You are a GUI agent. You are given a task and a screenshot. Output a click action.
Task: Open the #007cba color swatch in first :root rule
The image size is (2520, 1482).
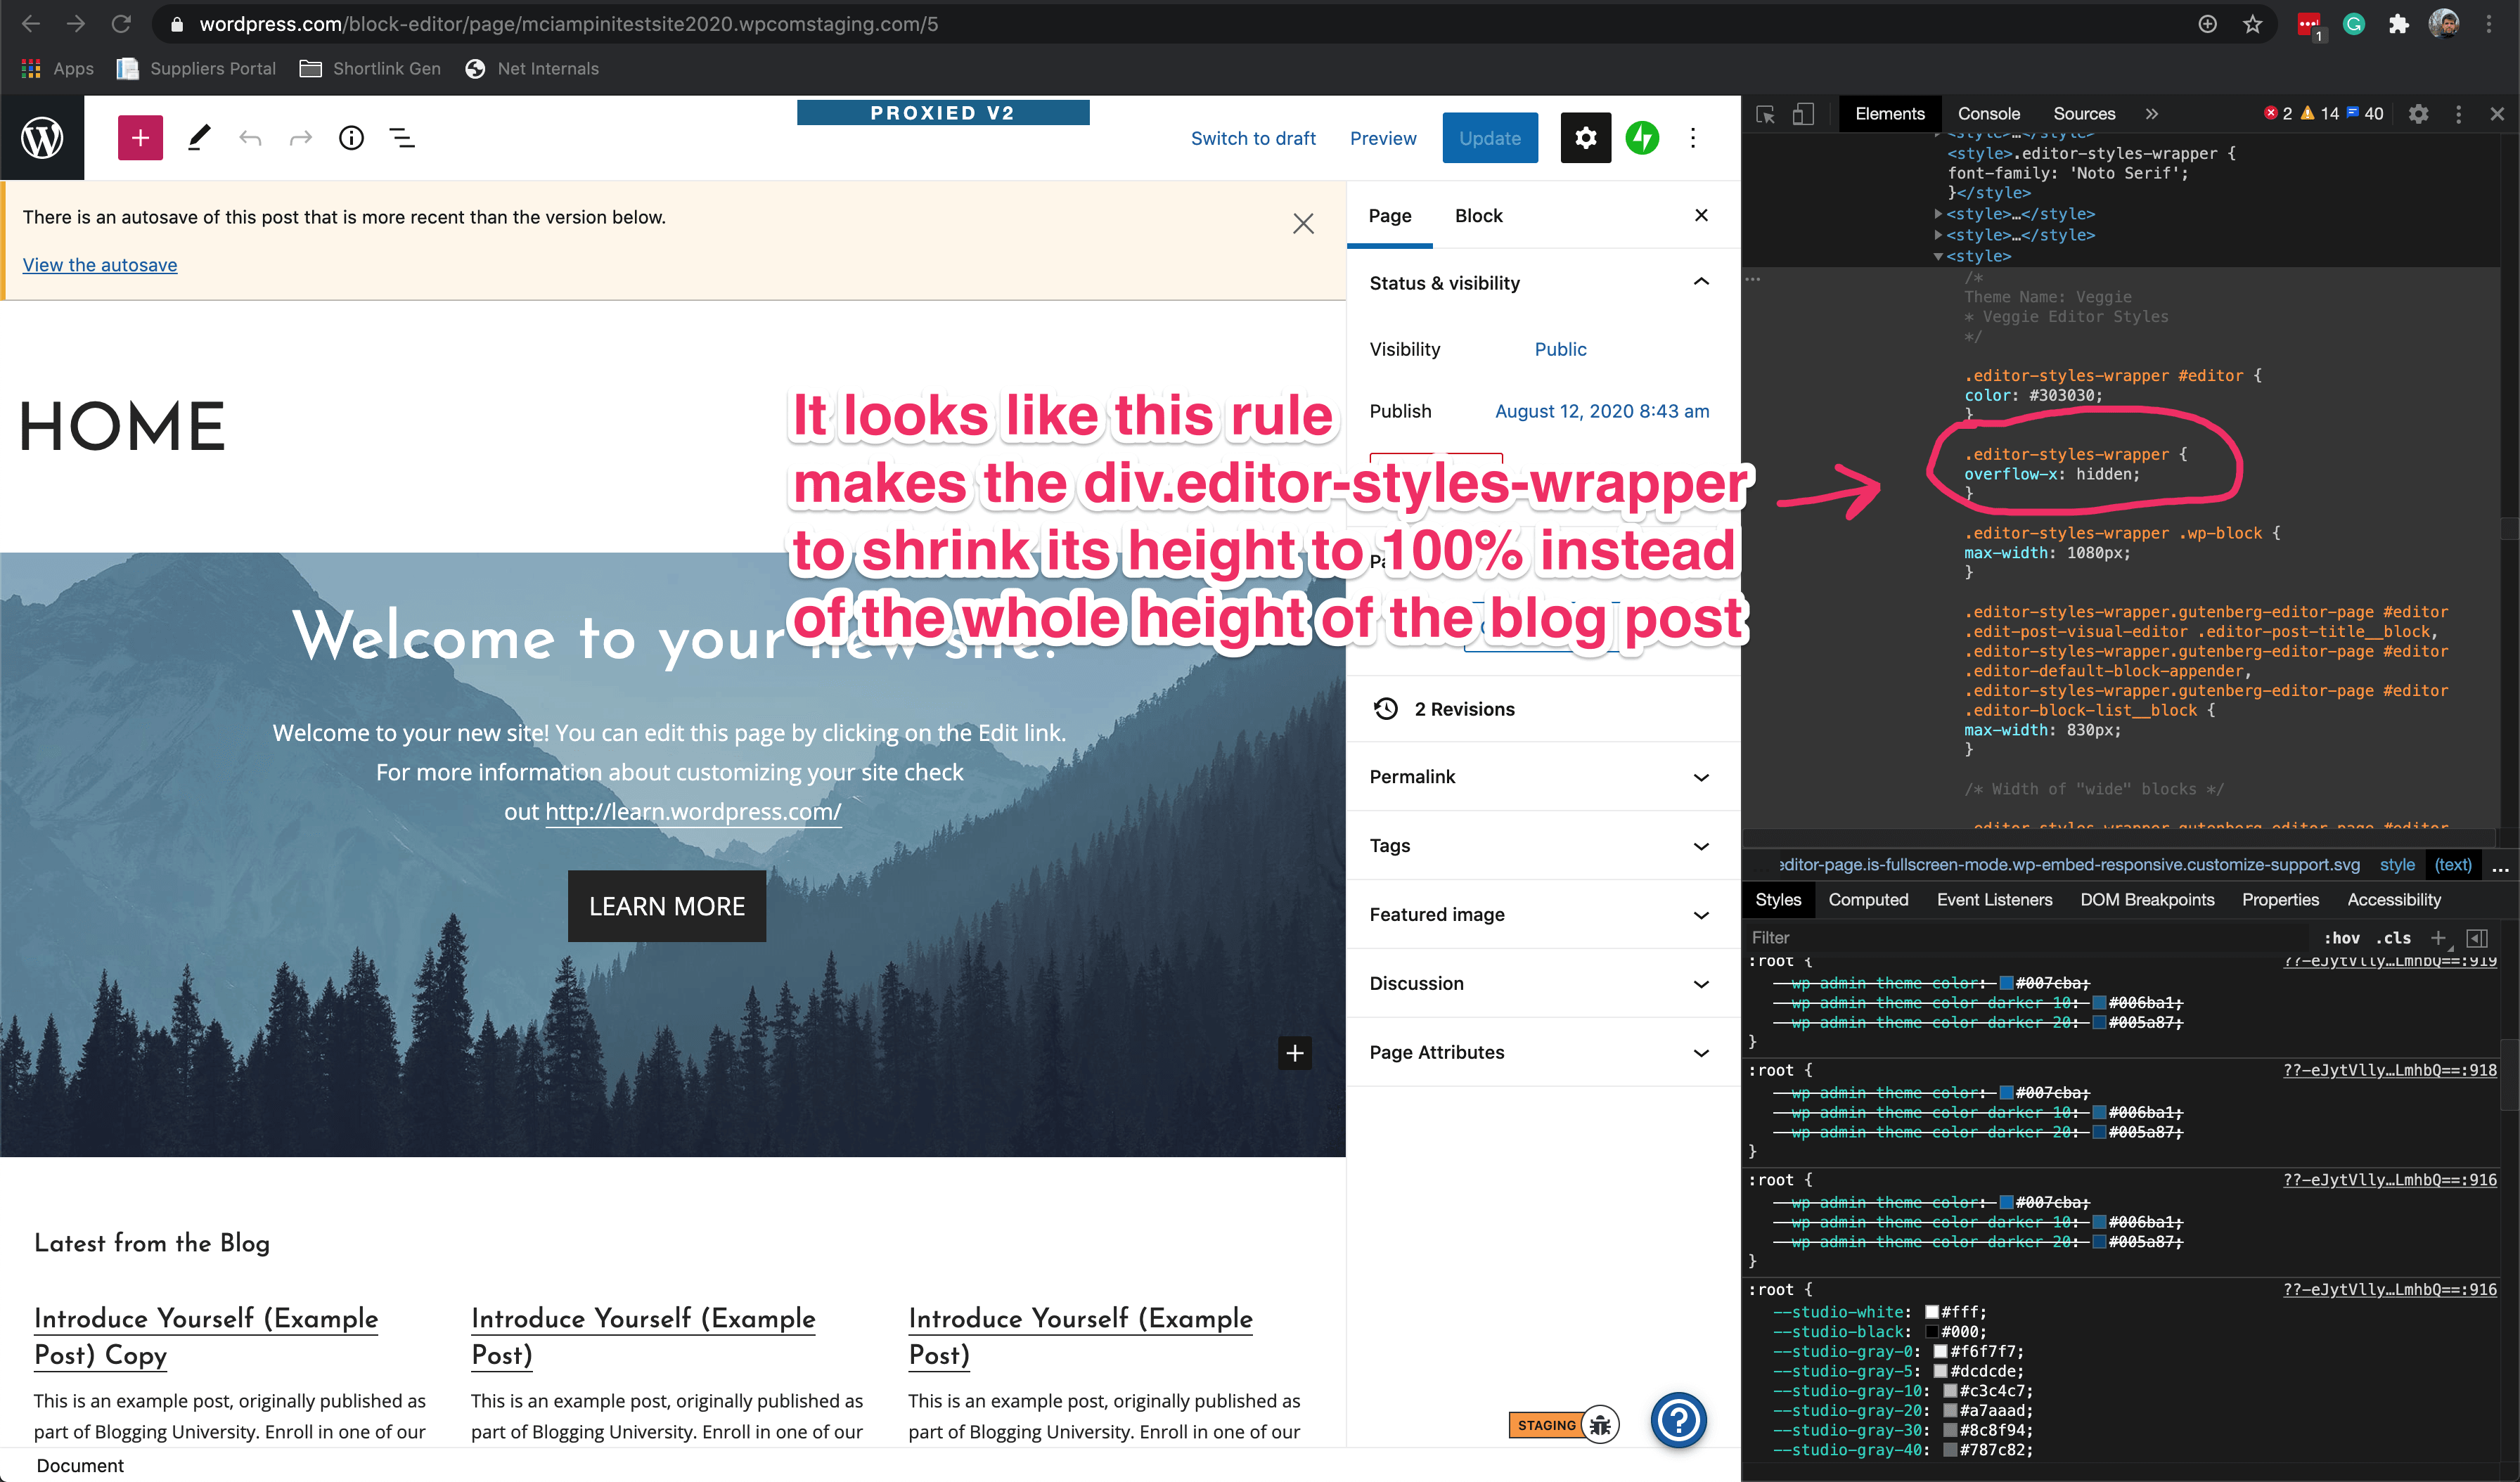[x=2006, y=983]
